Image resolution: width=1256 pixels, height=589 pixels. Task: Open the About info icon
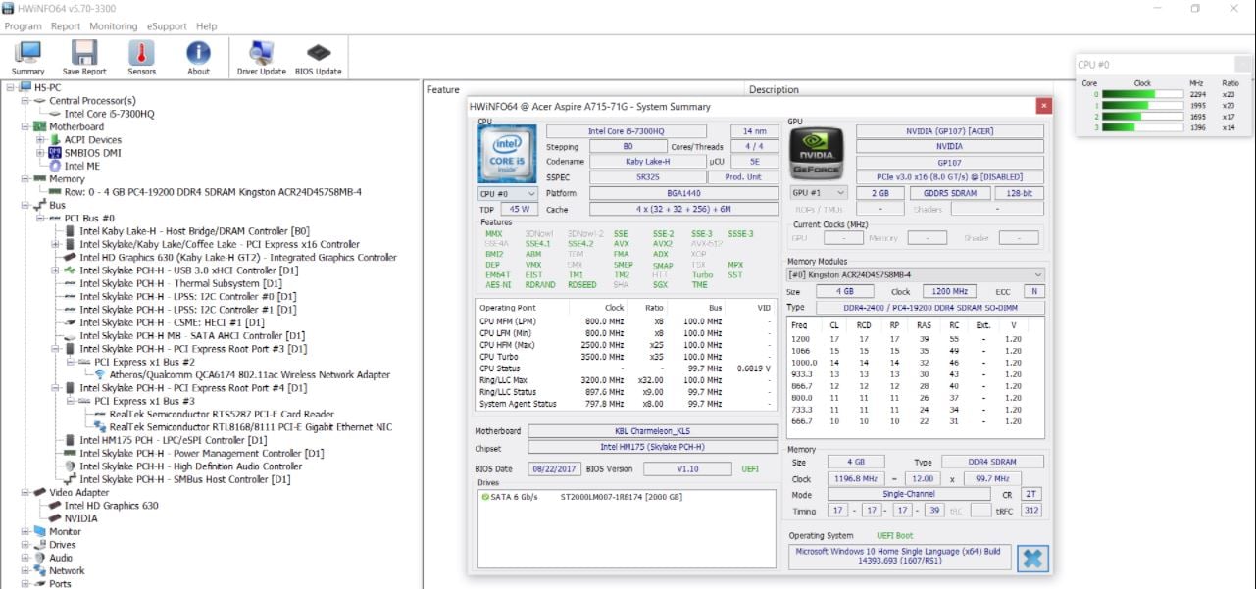[x=198, y=58]
